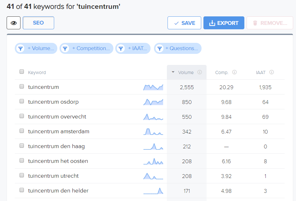Click the eye visibility icon button
The image size is (296, 201).
(x=14, y=23)
